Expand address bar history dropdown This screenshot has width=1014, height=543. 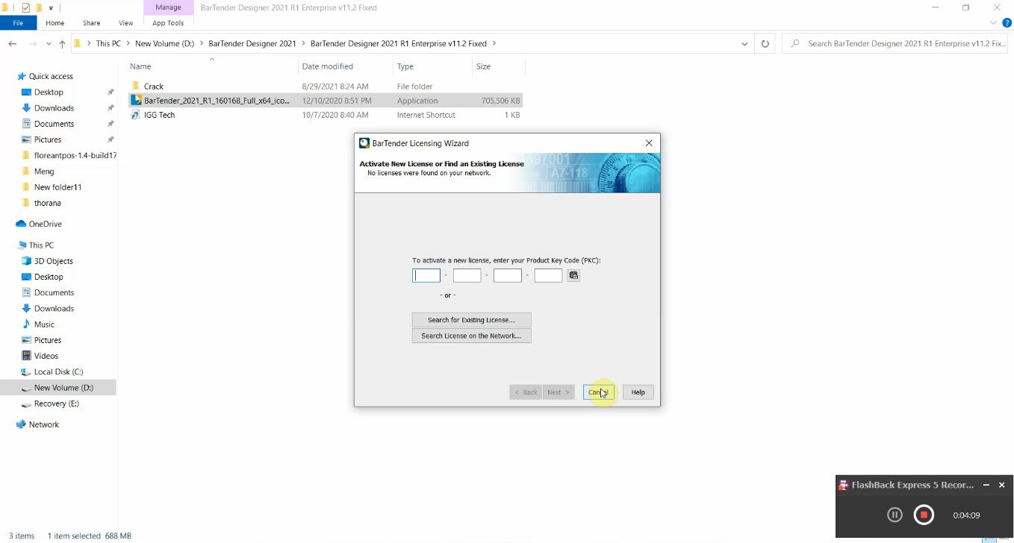point(744,44)
